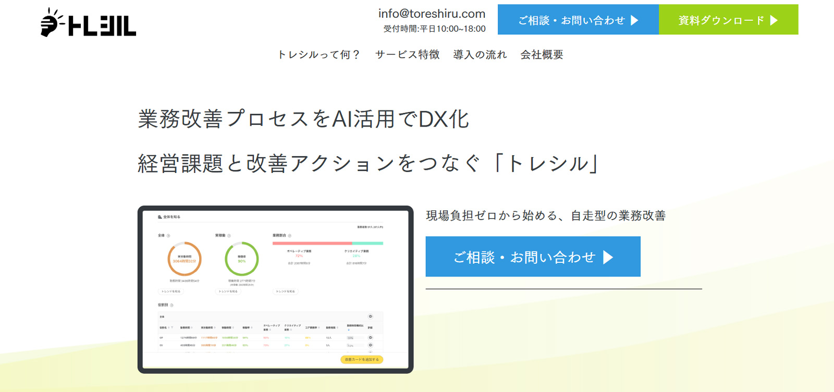Click the info@toreshiru.com email address

click(x=432, y=14)
